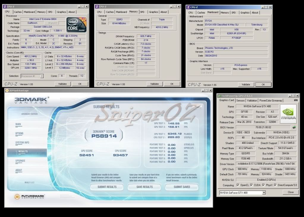Open the NVIDIA GeForce GTX 480 dropdown

pos(264,193)
